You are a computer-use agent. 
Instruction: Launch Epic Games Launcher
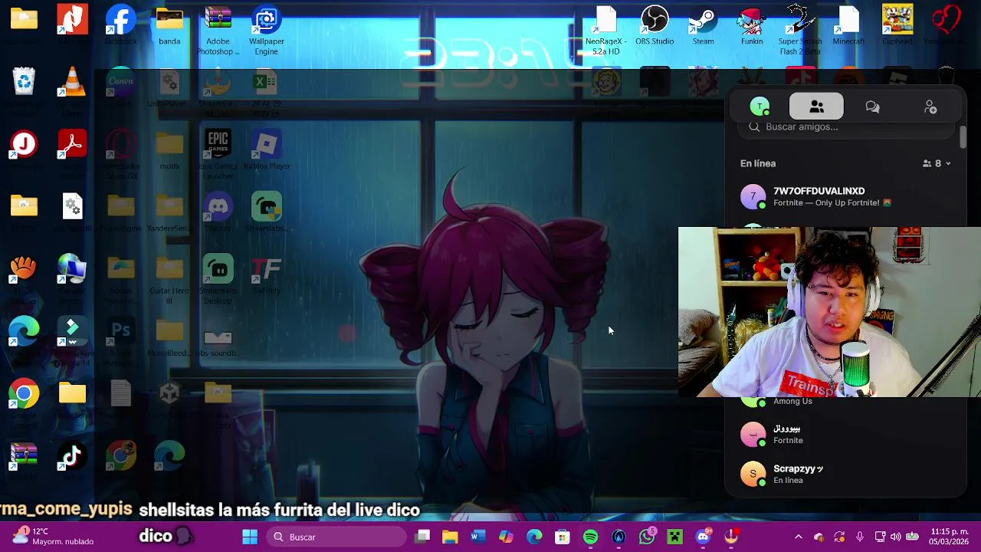pyautogui.click(x=218, y=154)
